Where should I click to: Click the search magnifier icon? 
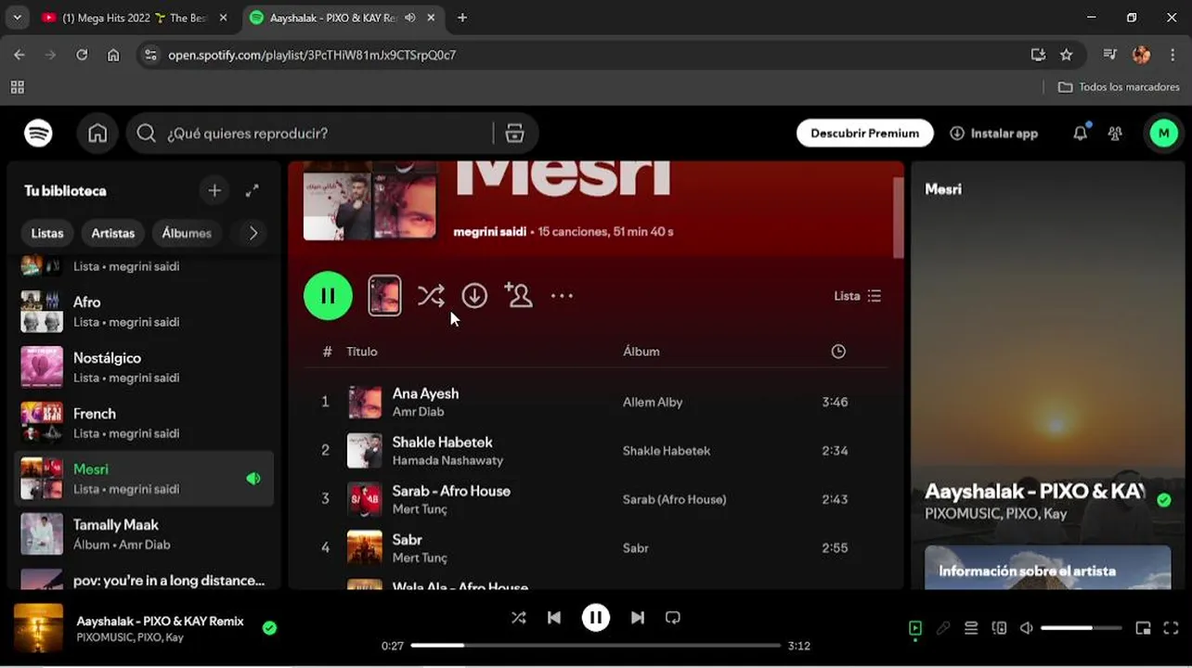tap(146, 134)
